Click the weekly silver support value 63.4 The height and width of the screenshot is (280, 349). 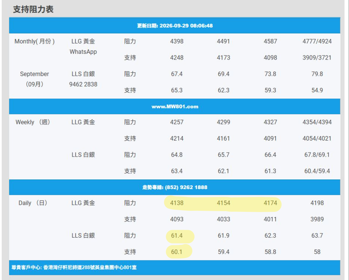point(177,171)
